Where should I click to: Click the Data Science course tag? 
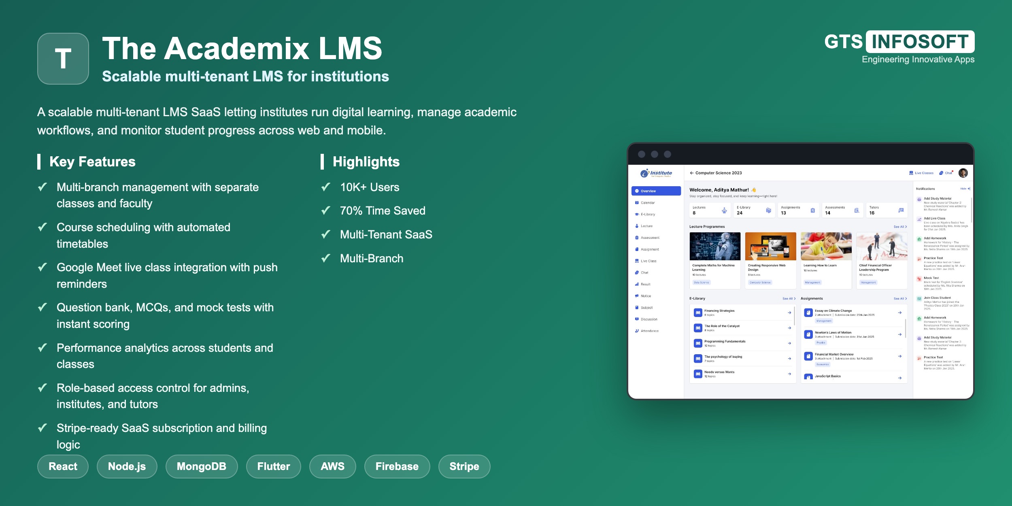(702, 283)
